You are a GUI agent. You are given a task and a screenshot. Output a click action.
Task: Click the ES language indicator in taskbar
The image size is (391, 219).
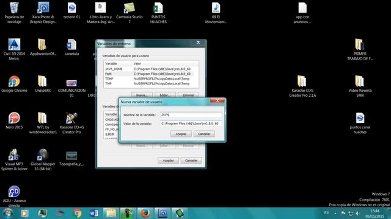point(326,213)
